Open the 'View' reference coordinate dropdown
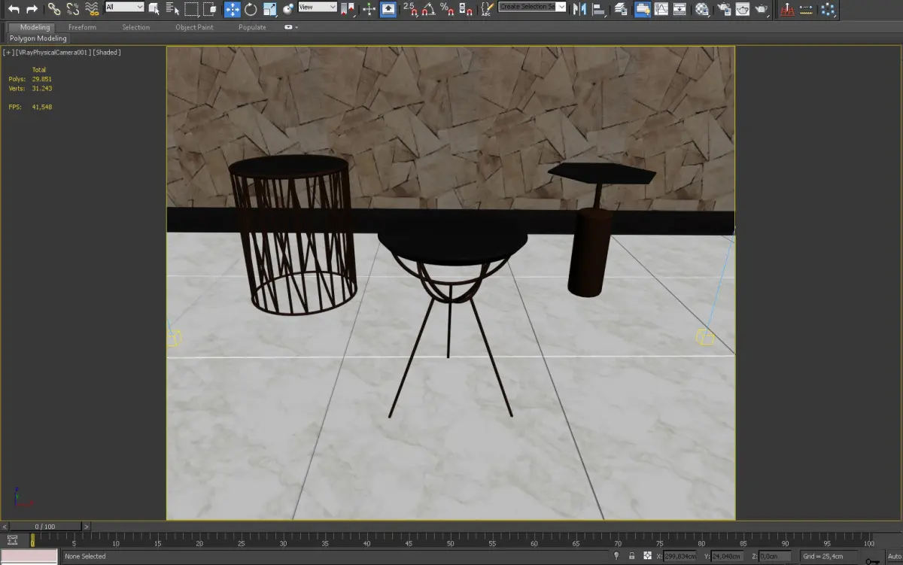 (318, 7)
